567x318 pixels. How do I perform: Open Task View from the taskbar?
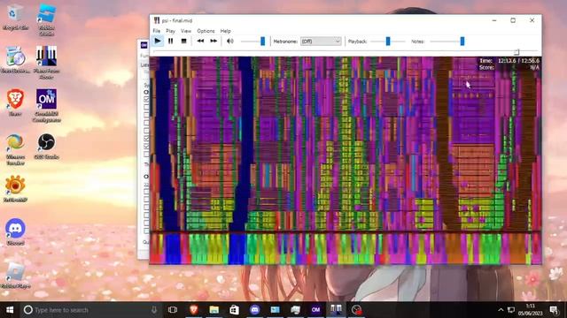click(x=173, y=310)
